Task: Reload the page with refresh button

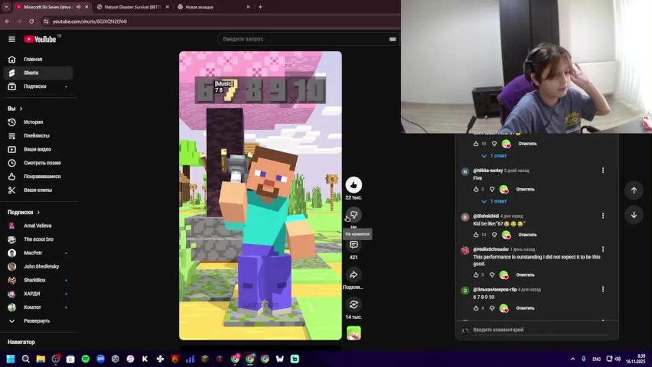Action: coord(32,21)
